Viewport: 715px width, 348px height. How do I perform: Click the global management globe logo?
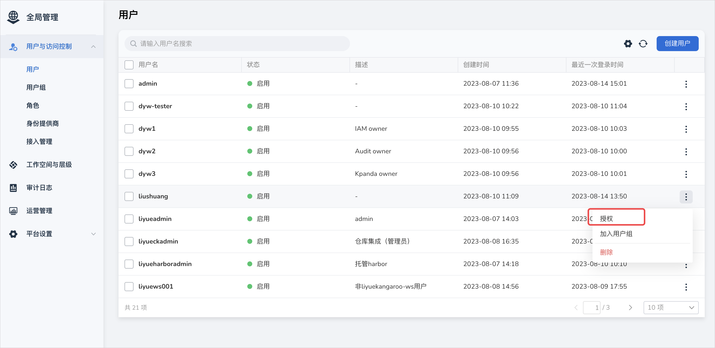[x=13, y=18]
